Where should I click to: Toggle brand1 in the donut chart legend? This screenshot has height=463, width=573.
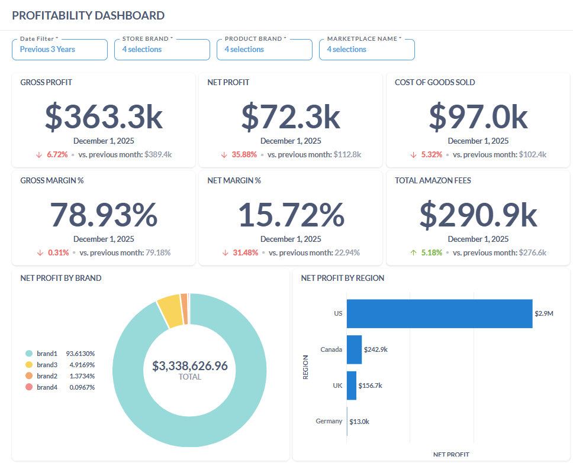tap(45, 353)
